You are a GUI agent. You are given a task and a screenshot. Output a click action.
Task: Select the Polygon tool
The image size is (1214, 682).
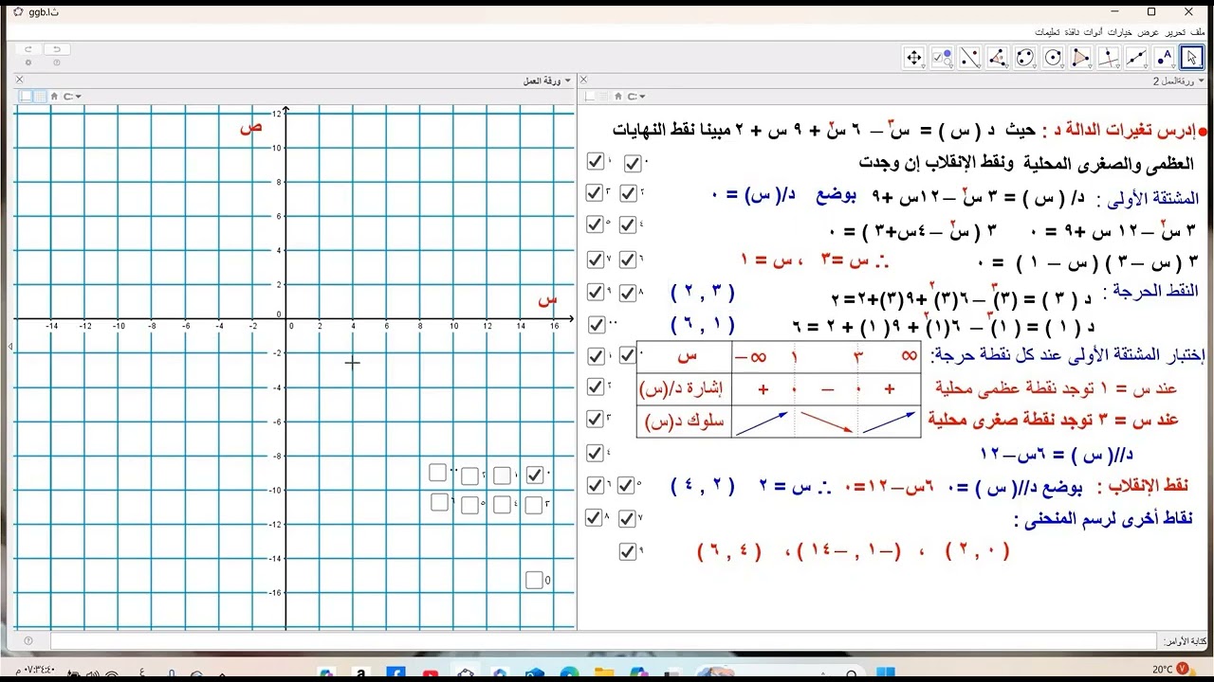point(1080,58)
